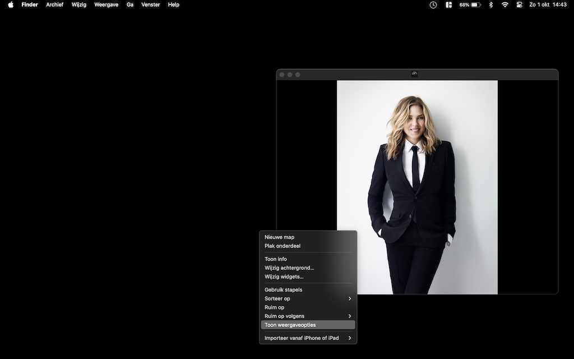The width and height of the screenshot is (574, 359).
Task: Expand the 'Sorteer op' submenu
Action: click(x=308, y=298)
